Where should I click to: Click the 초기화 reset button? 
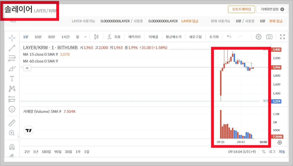pyautogui.click(x=214, y=37)
